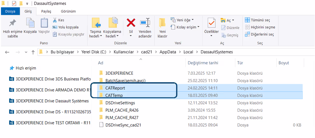Click Kullanıcılar breadcrumb

[124, 52]
